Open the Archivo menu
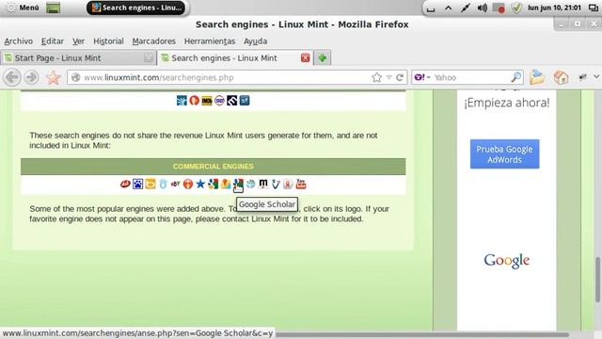 [19, 41]
